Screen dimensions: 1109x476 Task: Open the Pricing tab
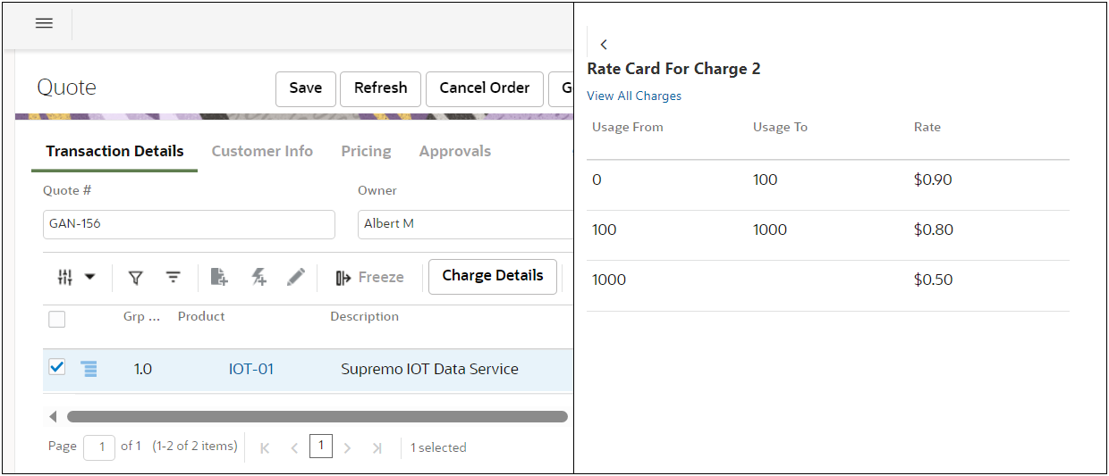[x=366, y=151]
